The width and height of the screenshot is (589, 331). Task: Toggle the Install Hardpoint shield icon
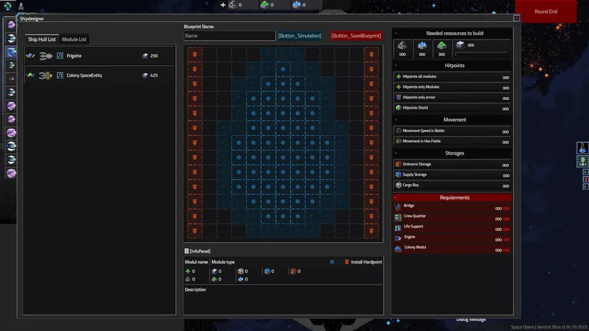[347, 262]
